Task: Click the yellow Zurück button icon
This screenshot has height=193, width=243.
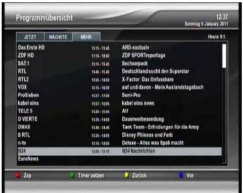Action: point(126,175)
